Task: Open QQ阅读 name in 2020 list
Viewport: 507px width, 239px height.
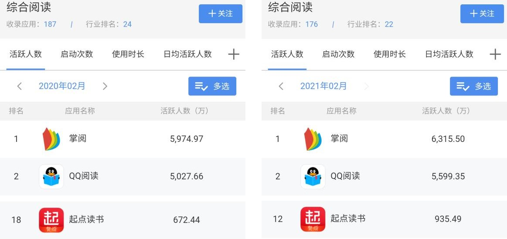Action: point(84,176)
